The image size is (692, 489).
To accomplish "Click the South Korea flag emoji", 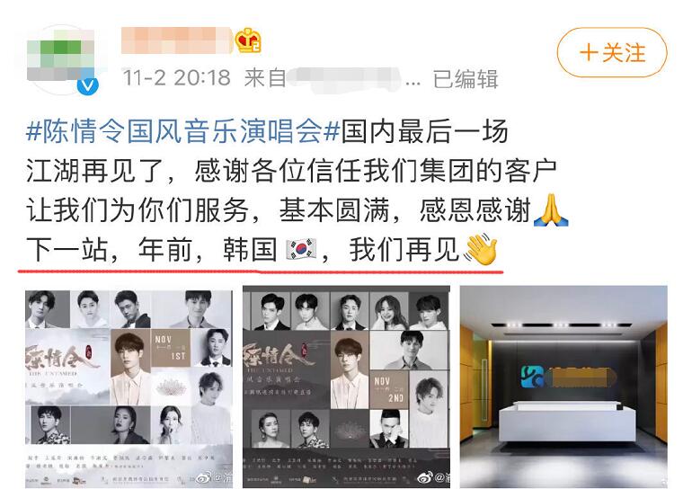I will 301,249.
